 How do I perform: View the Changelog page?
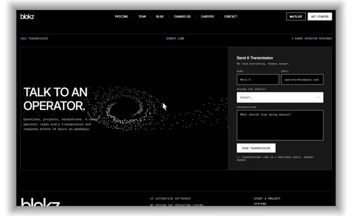coord(182,16)
